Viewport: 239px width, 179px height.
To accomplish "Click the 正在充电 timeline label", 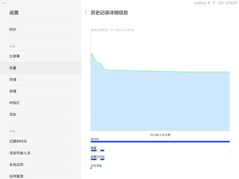I will (96, 166).
